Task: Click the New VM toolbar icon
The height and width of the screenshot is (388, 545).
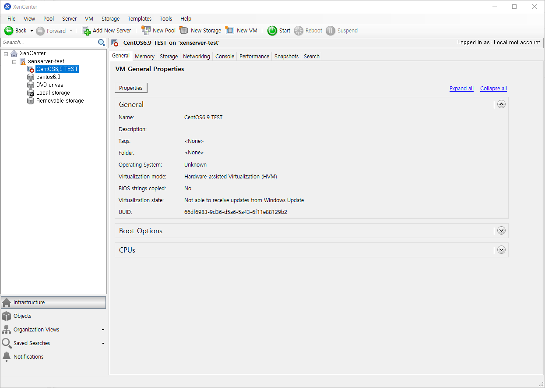Action: pos(230,30)
